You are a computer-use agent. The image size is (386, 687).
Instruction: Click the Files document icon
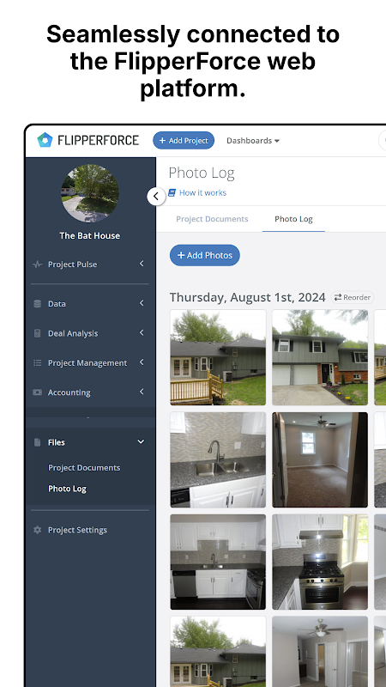point(37,442)
